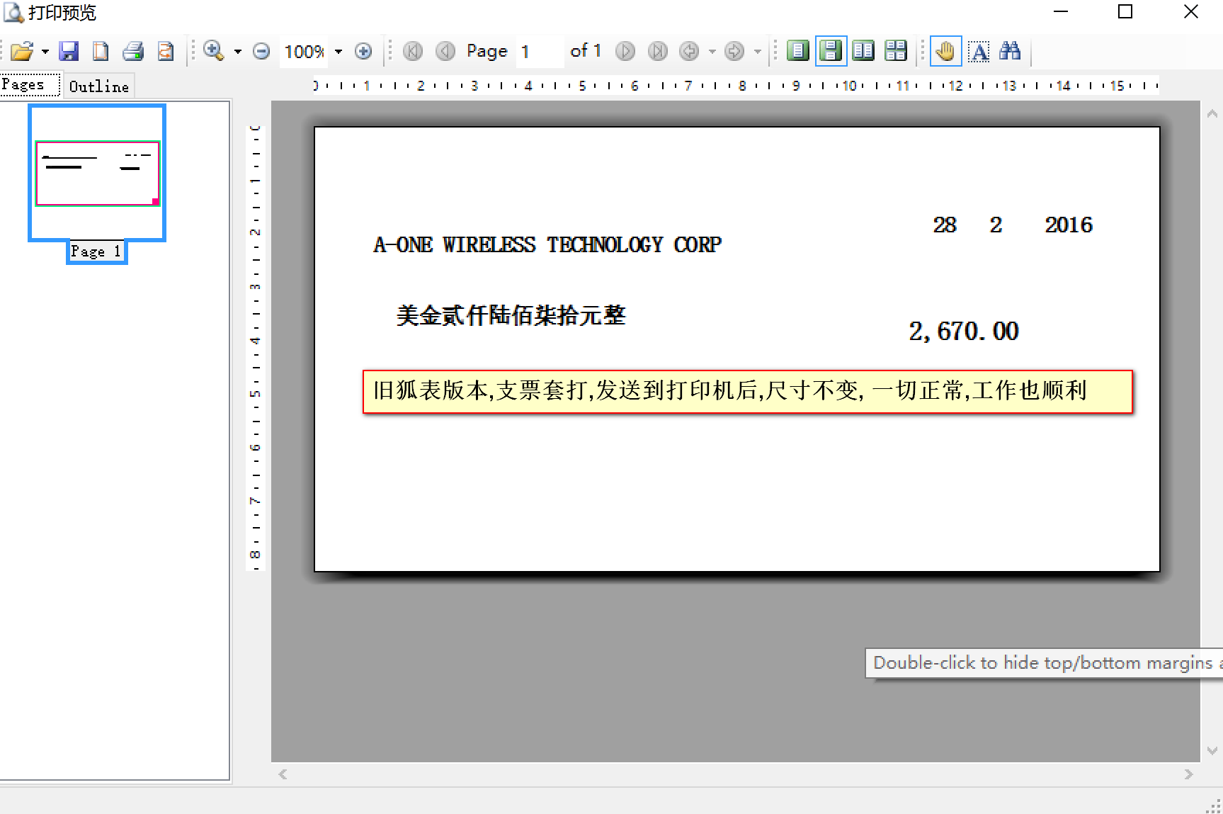Switch to the Outline tab
The image size is (1223, 814).
98,86
